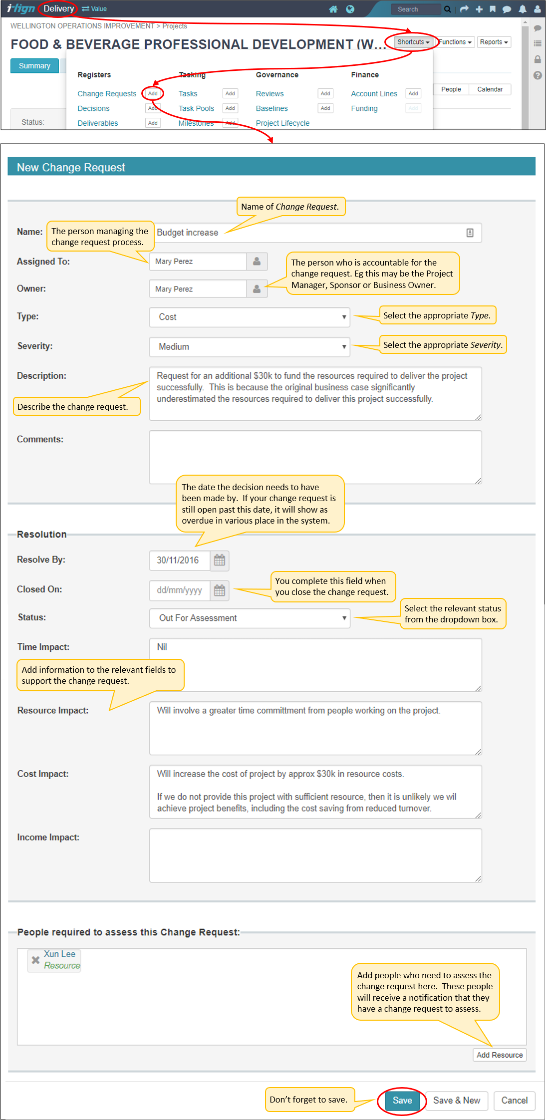Open Task Pools link
This screenshot has height=1120, width=546.
pos(196,108)
